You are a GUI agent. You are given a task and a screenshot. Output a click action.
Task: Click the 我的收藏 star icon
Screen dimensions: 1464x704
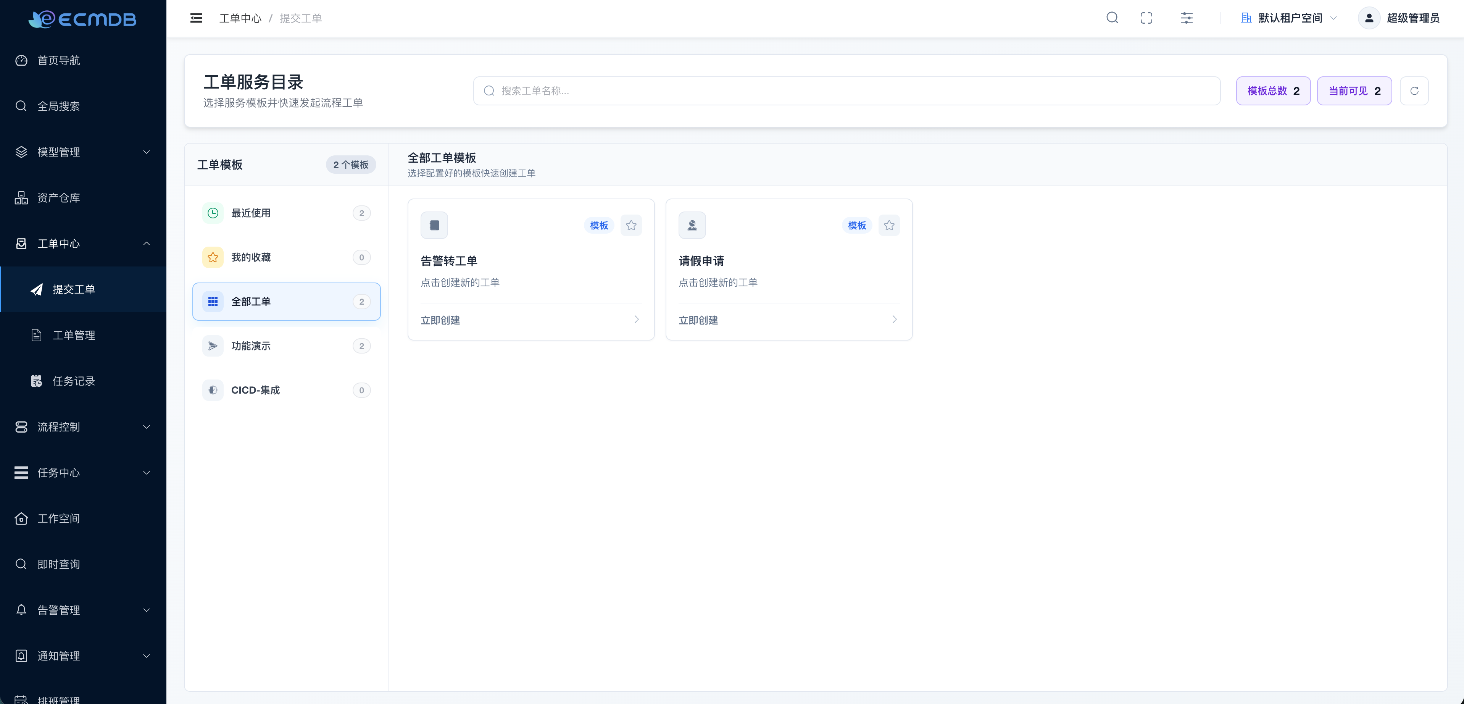(x=213, y=257)
